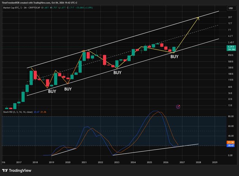Click the open value O1.68T
The width and height of the screenshot is (239, 176).
[x=45, y=8]
